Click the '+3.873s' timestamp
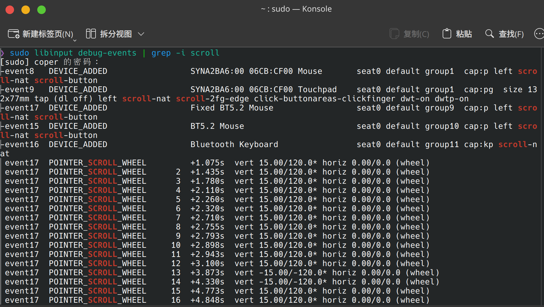Image resolution: width=544 pixels, height=307 pixels. (208, 273)
